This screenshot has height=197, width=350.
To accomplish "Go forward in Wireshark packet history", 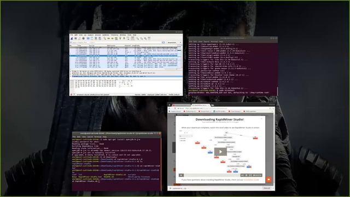I will (x=113, y=38).
